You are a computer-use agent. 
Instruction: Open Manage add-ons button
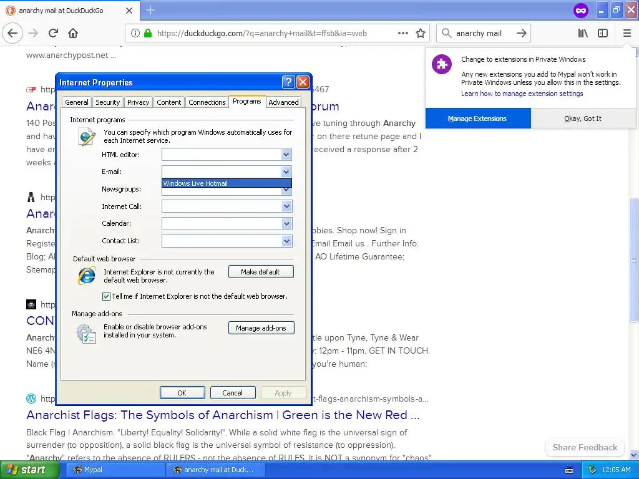(261, 328)
